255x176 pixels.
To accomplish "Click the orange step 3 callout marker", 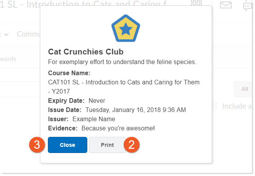I will (37, 145).
